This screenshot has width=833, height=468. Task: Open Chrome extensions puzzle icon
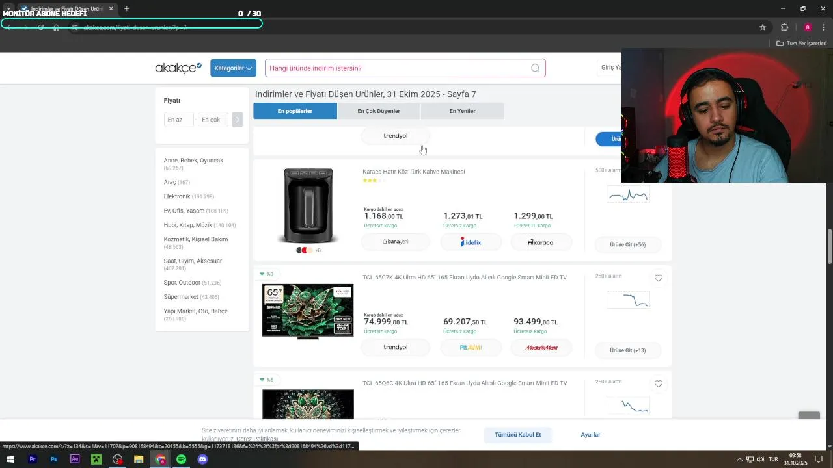[784, 27]
